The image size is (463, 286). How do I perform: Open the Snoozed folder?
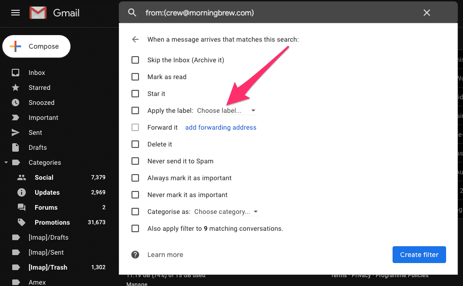coord(41,103)
